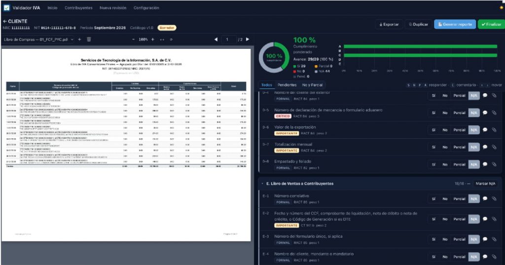Click the Borrador status badge
The width and height of the screenshot is (505, 265).
[x=167, y=28]
